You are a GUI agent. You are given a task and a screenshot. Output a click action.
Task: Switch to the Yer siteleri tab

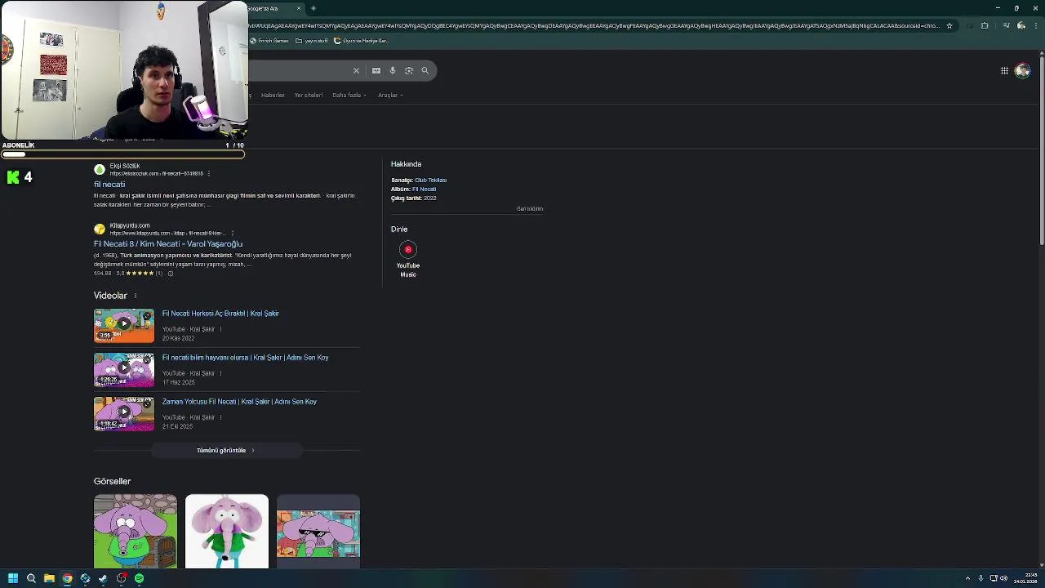tap(309, 96)
